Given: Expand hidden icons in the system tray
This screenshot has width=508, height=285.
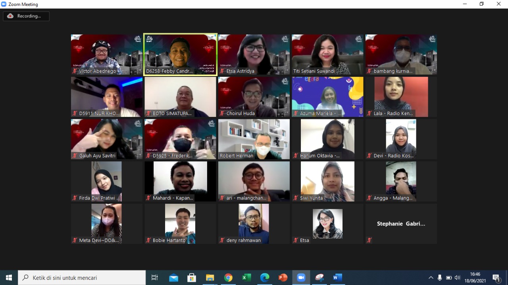Looking at the screenshot, I should pyautogui.click(x=431, y=278).
